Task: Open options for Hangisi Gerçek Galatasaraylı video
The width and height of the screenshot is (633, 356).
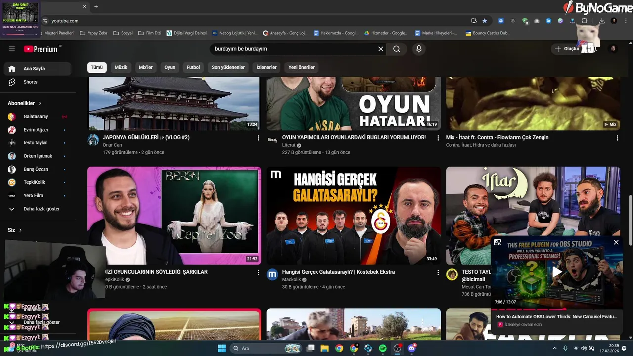Action: (x=438, y=272)
